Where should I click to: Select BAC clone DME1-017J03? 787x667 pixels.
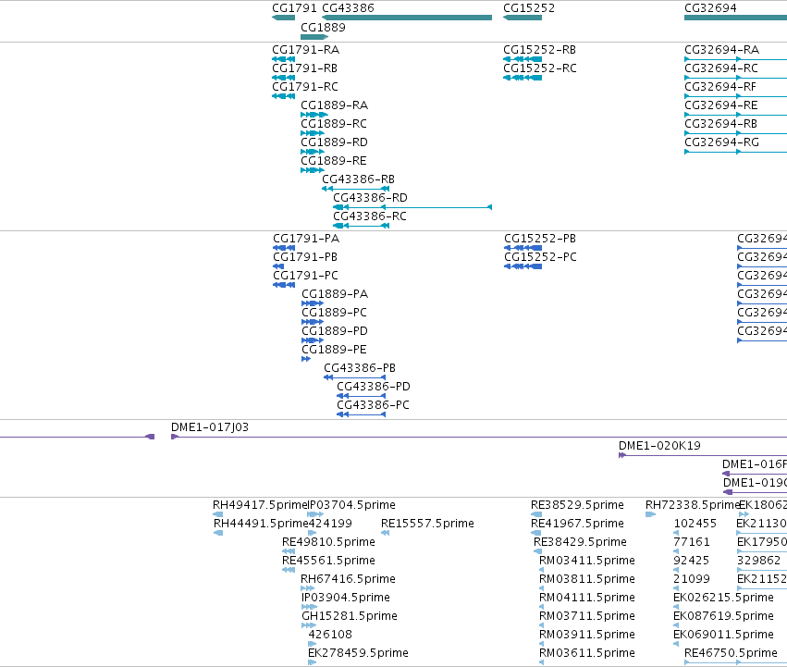point(210,427)
